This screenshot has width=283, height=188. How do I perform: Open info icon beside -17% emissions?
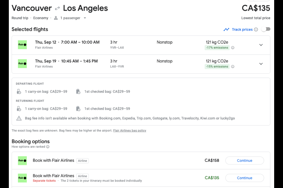click(x=233, y=48)
